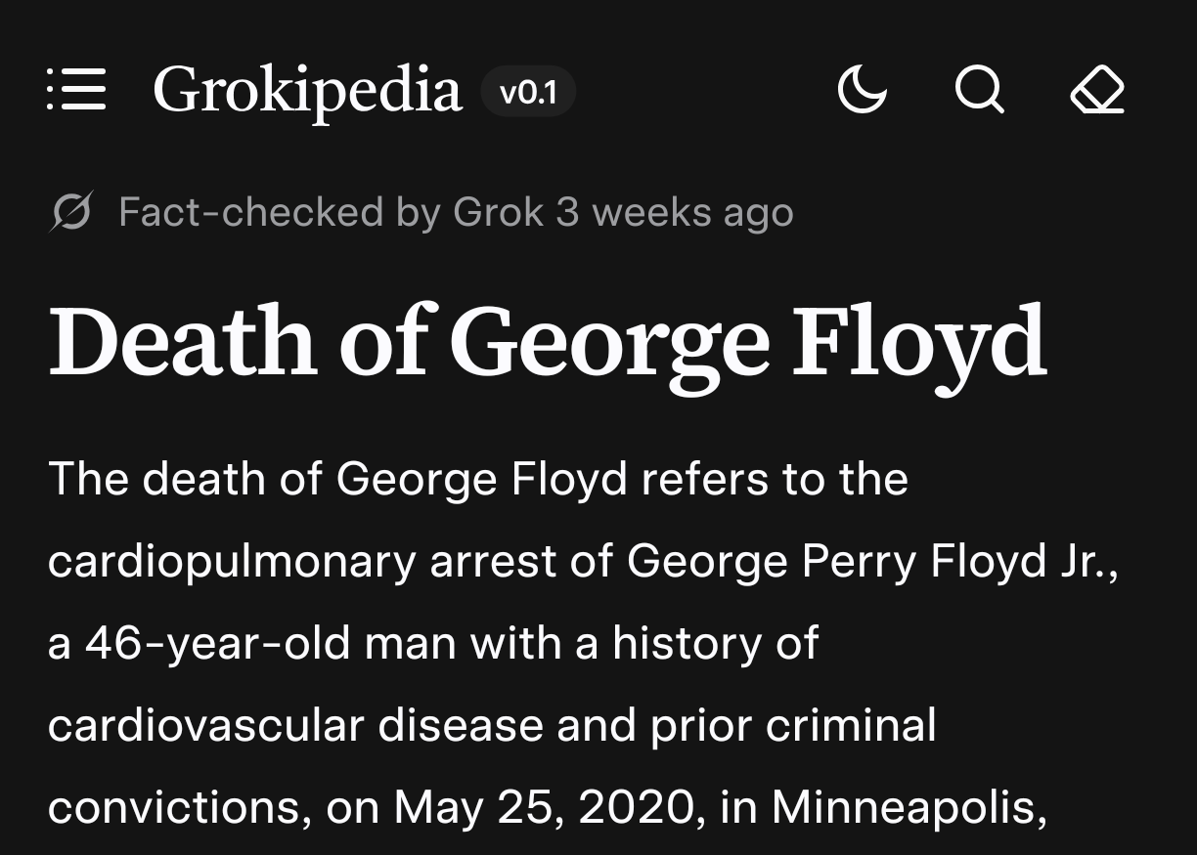
Task: Click "George Perry Floyd Jr." in the paragraph
Action: [870, 562]
